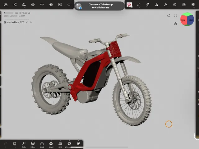This screenshot has height=149, width=199.
Task: Open the Scene hierarchy menu
Action: click(x=15, y=5)
